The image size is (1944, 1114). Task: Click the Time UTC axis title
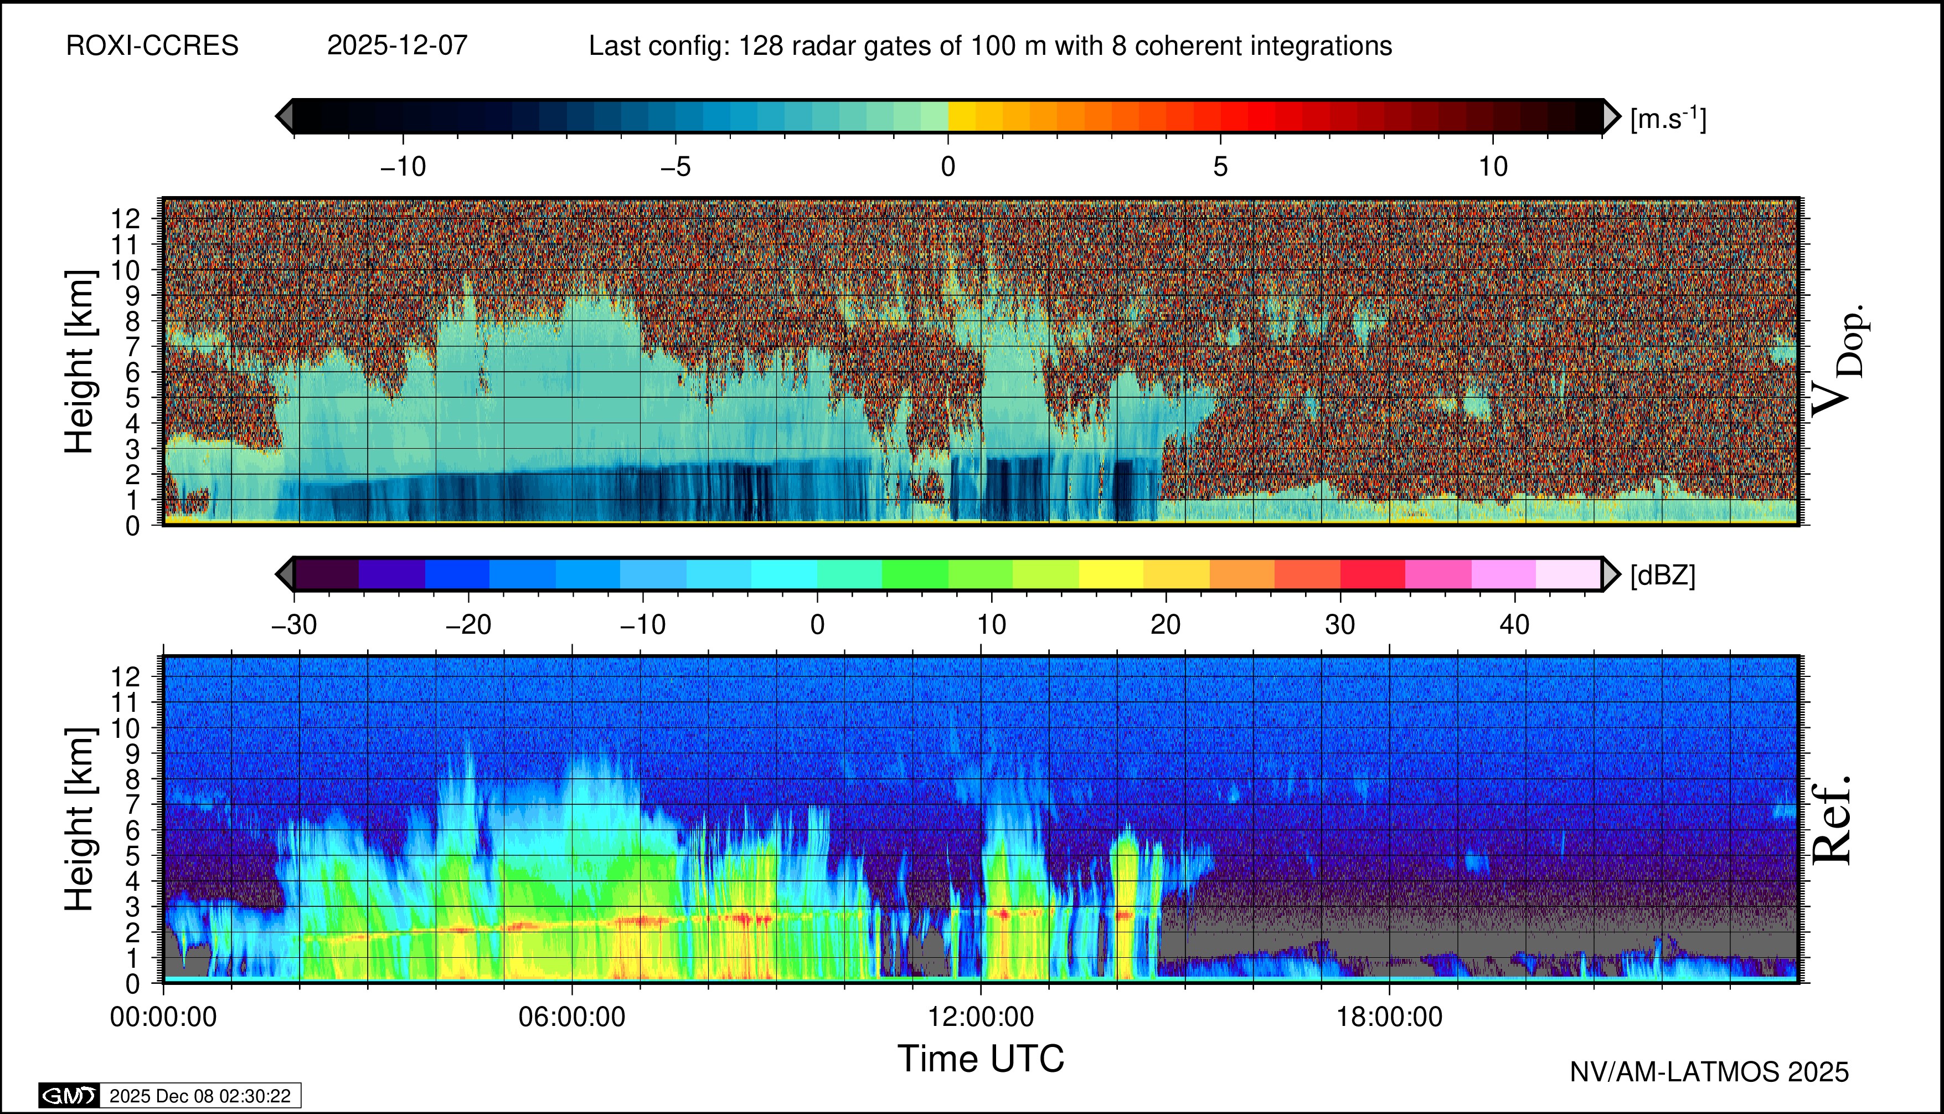[x=981, y=1059]
